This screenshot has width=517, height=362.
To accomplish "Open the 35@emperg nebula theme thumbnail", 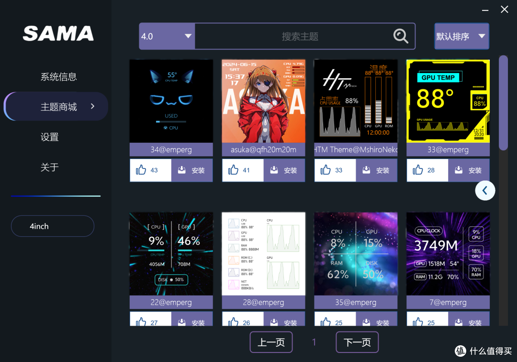I will (356, 254).
